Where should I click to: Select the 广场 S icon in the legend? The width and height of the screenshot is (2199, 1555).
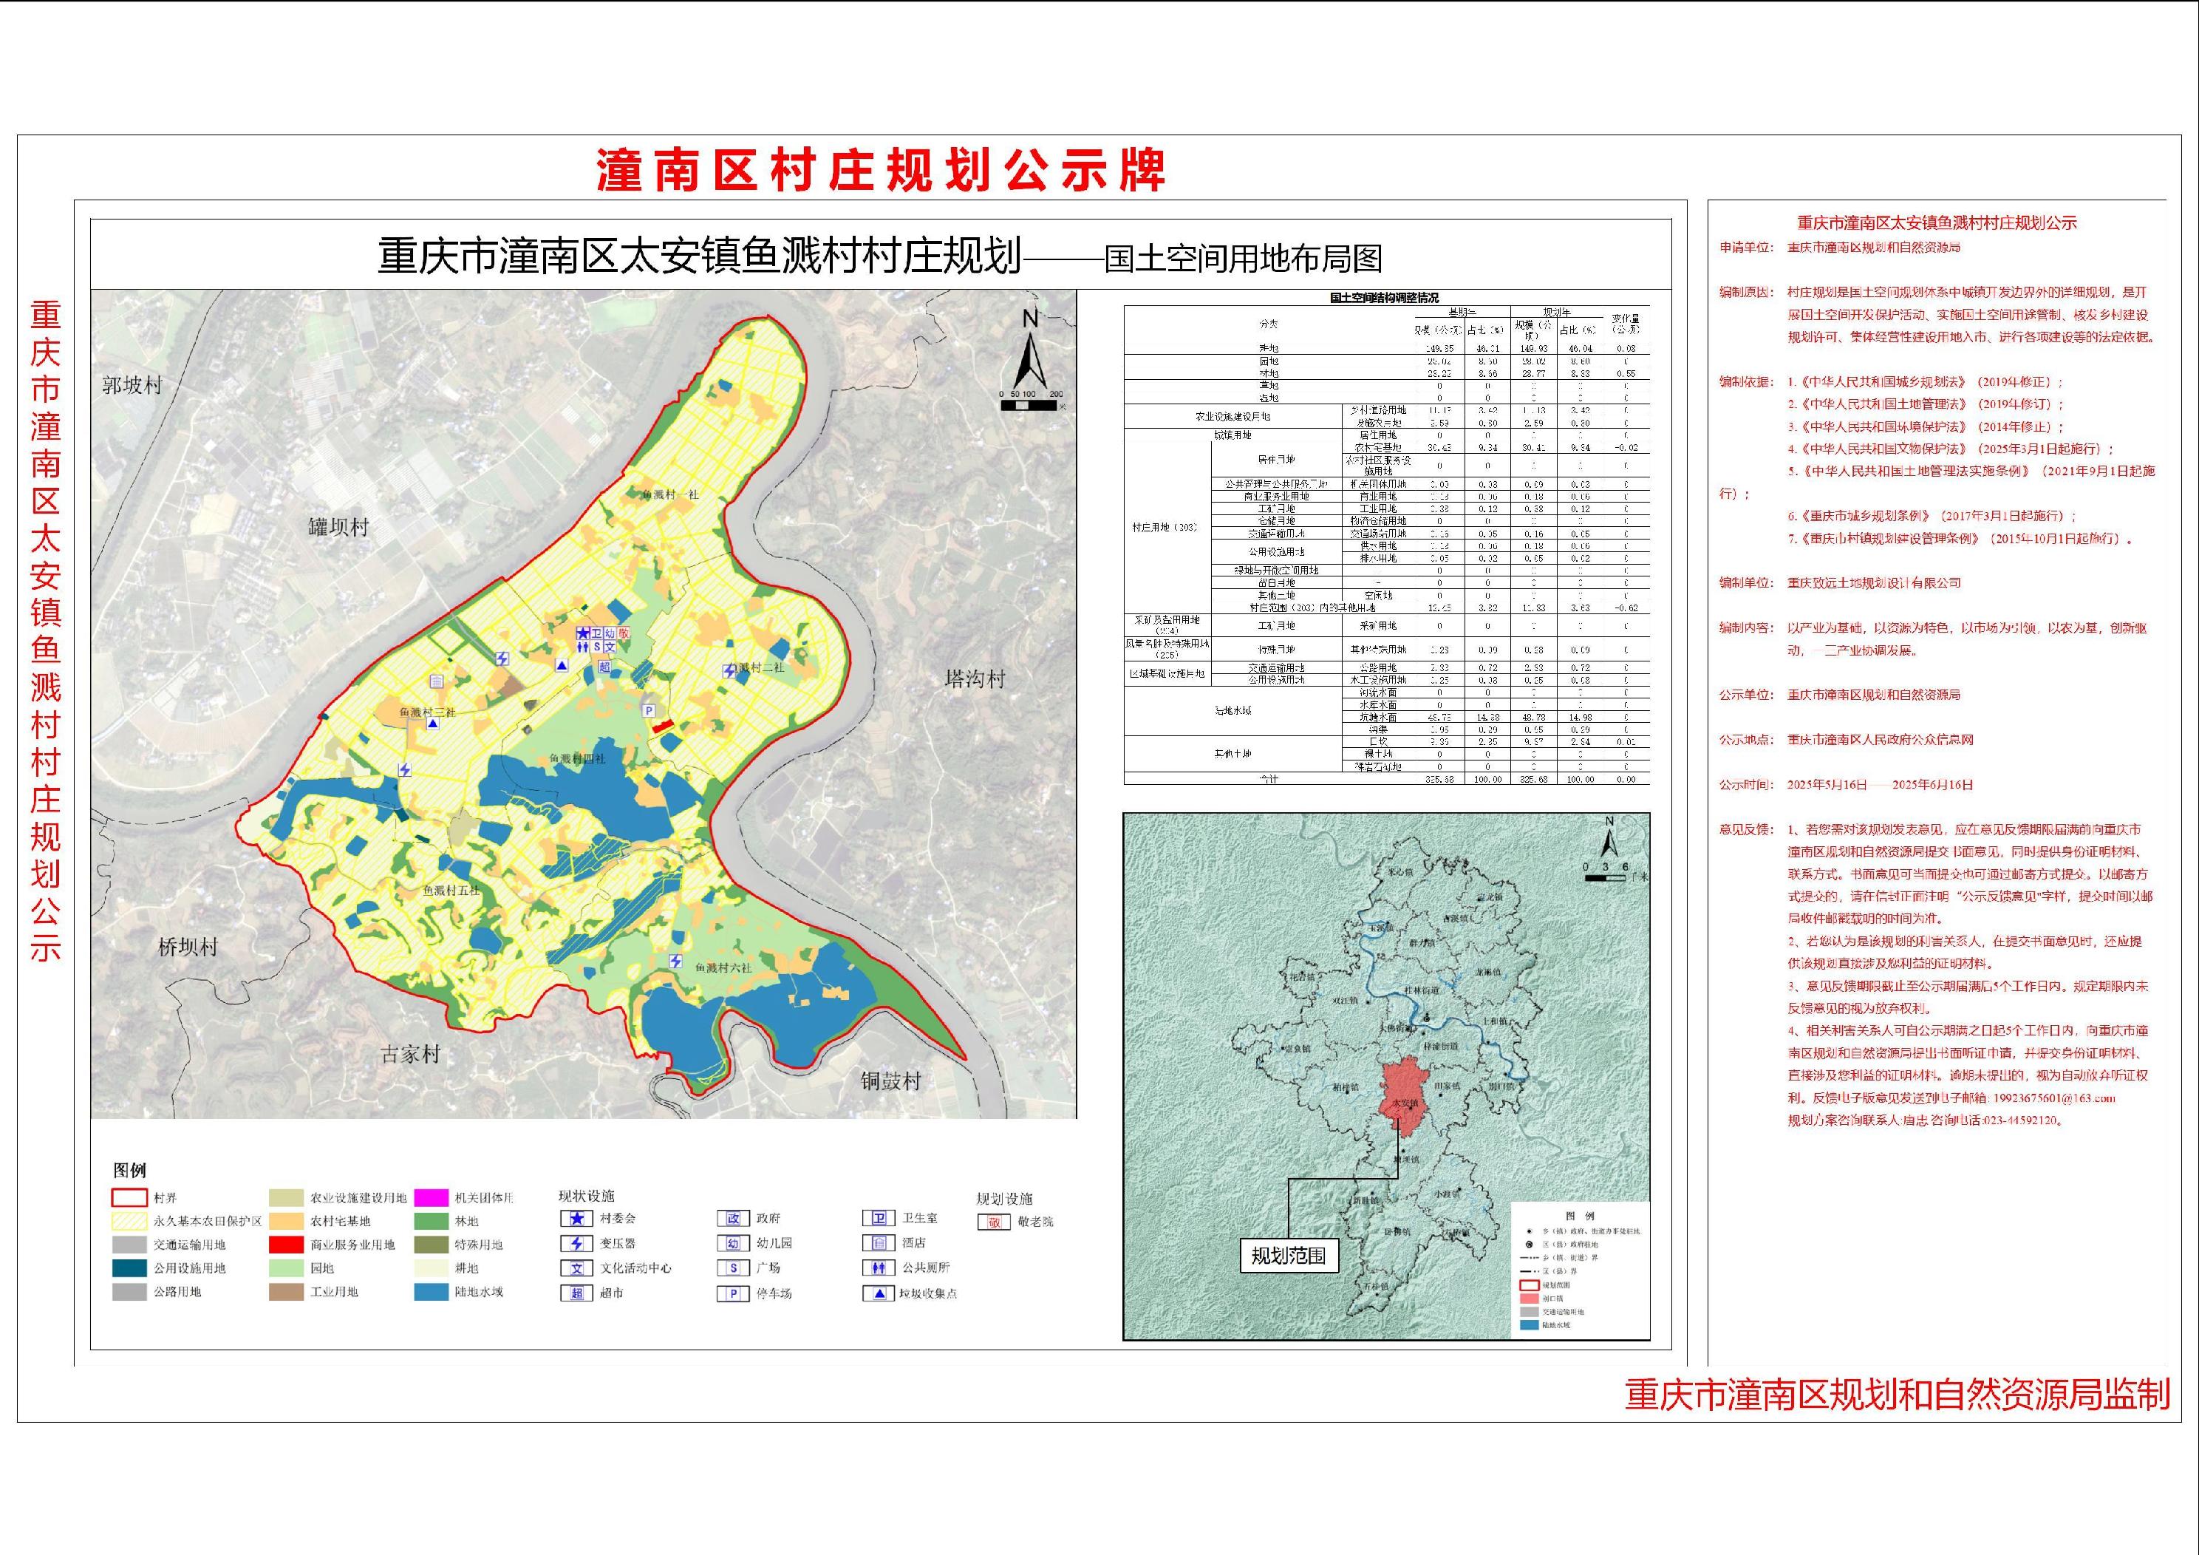point(733,1268)
